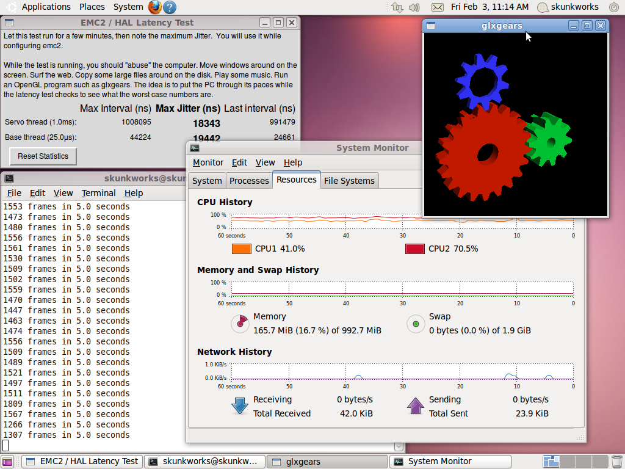Open the Monitor menu in System Monitor
625x469 pixels.
click(x=208, y=162)
